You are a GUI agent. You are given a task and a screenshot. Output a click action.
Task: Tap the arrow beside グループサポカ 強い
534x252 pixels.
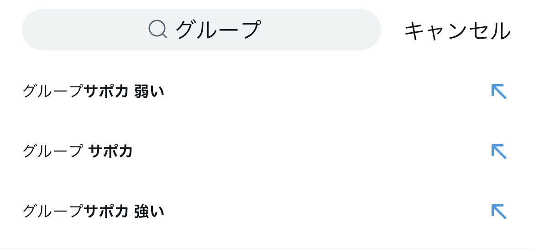click(x=499, y=211)
